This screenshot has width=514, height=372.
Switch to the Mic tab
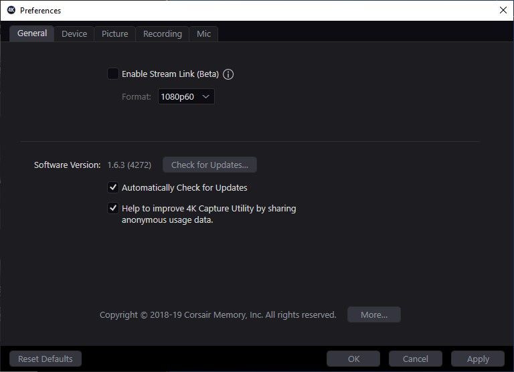[x=203, y=33]
